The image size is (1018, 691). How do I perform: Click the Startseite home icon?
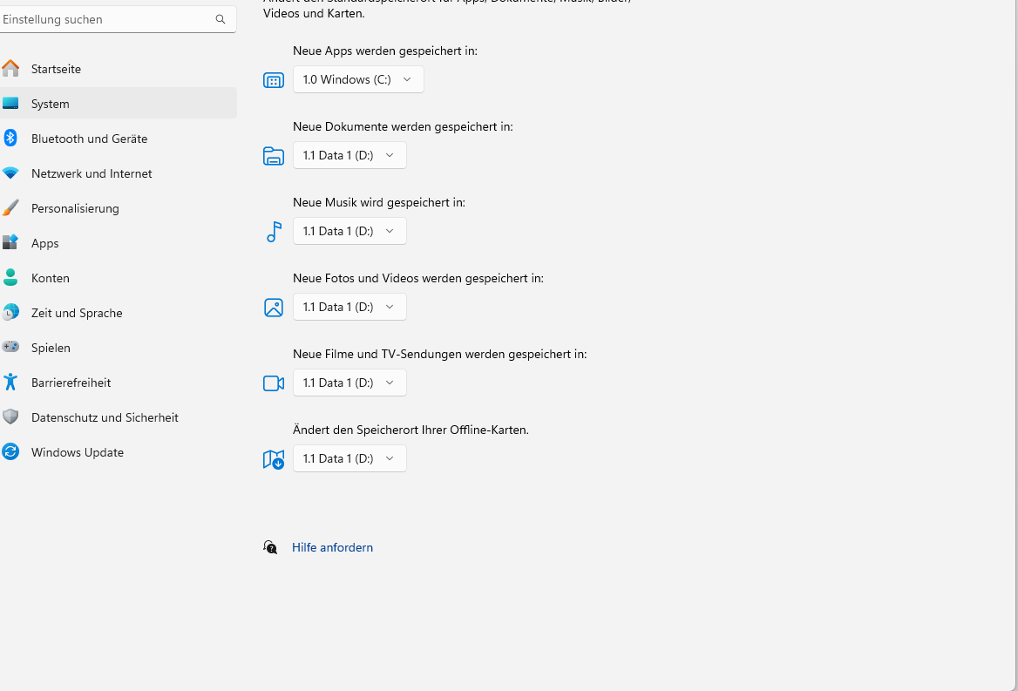[x=10, y=68]
